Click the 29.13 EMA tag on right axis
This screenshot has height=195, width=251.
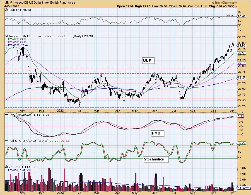tap(242, 63)
